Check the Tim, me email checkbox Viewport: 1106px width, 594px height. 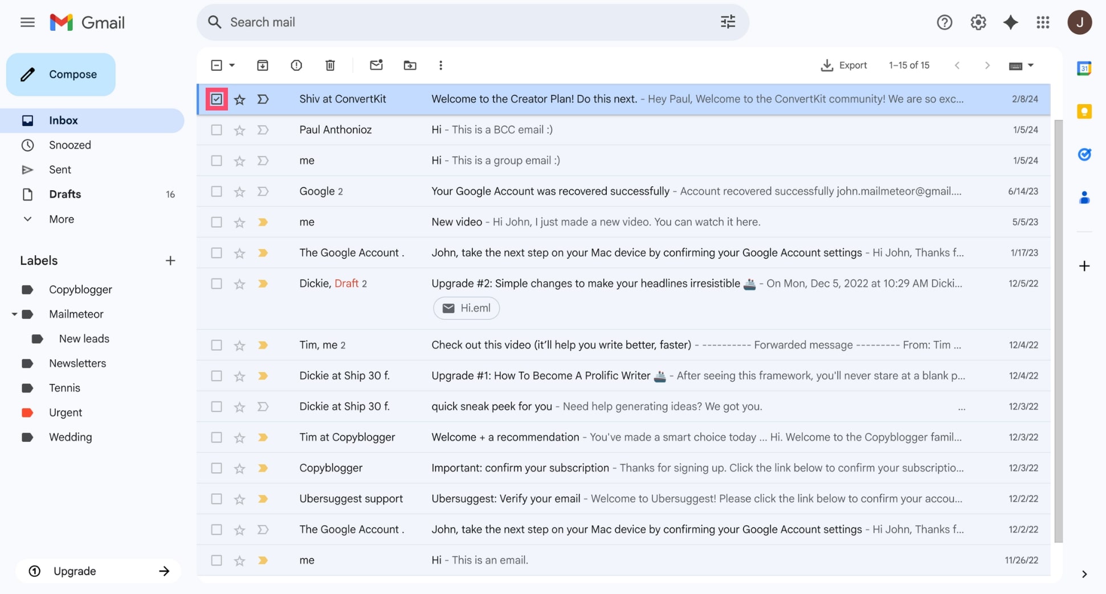click(217, 345)
